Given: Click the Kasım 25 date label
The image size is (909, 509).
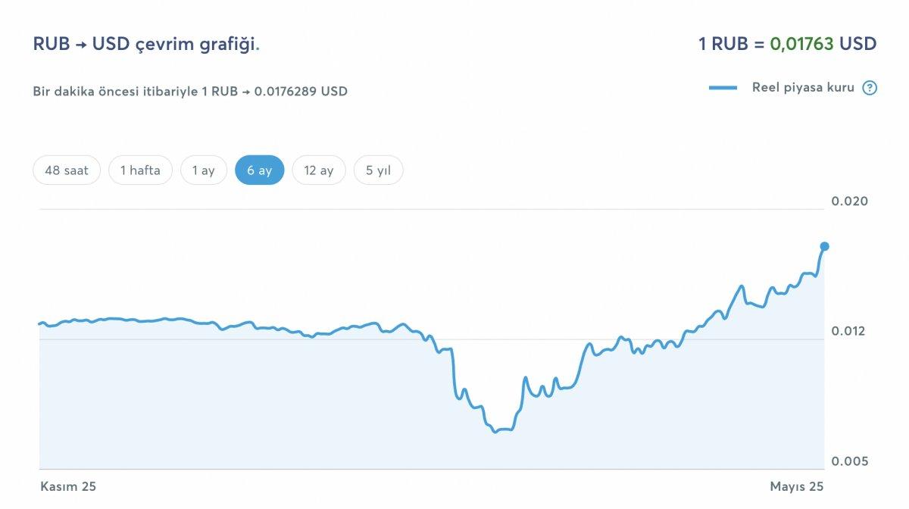Looking at the screenshot, I should click(67, 487).
